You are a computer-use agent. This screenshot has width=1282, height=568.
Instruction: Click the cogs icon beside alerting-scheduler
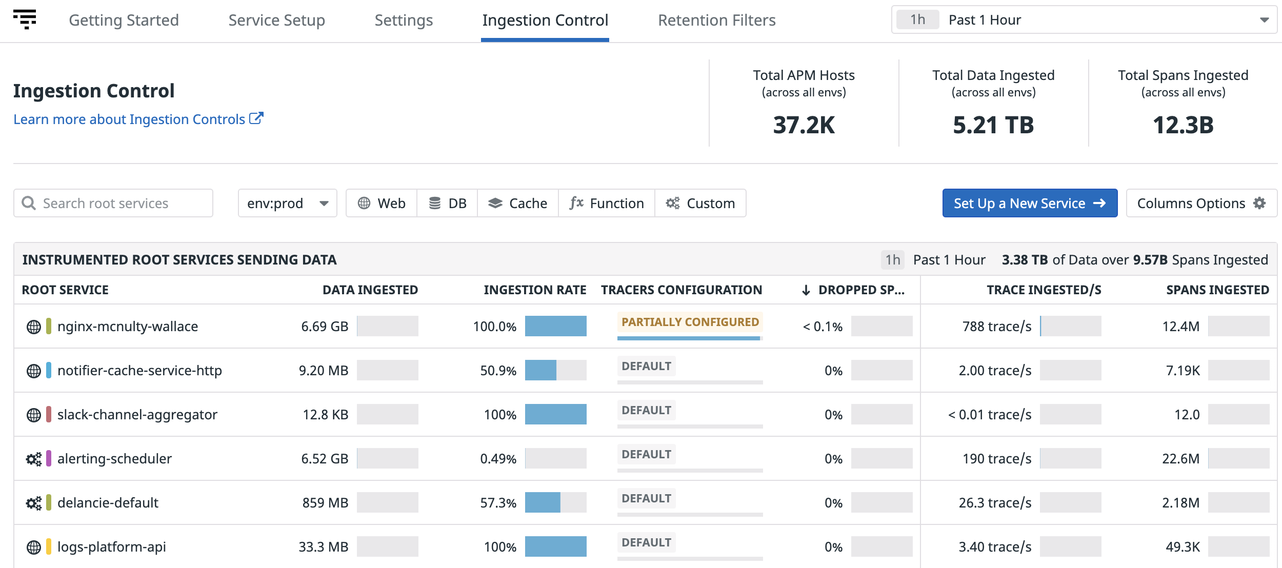(34, 459)
